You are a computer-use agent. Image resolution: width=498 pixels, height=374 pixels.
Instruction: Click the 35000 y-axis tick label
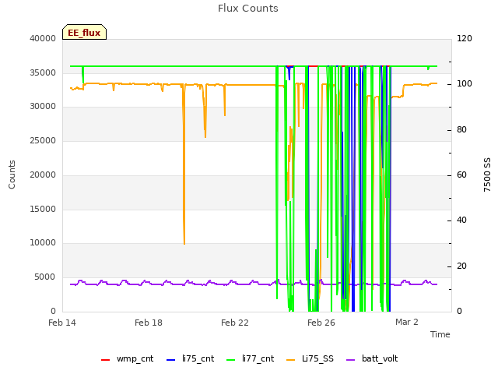43,72
